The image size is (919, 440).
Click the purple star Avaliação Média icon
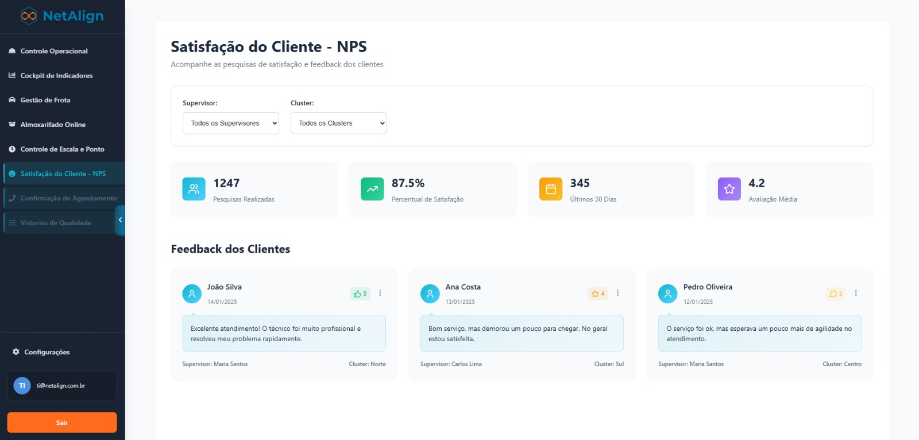click(729, 189)
